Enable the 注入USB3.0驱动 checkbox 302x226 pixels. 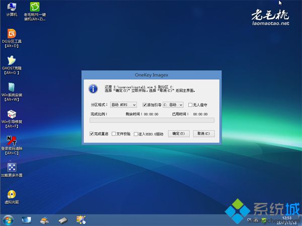click(136, 134)
